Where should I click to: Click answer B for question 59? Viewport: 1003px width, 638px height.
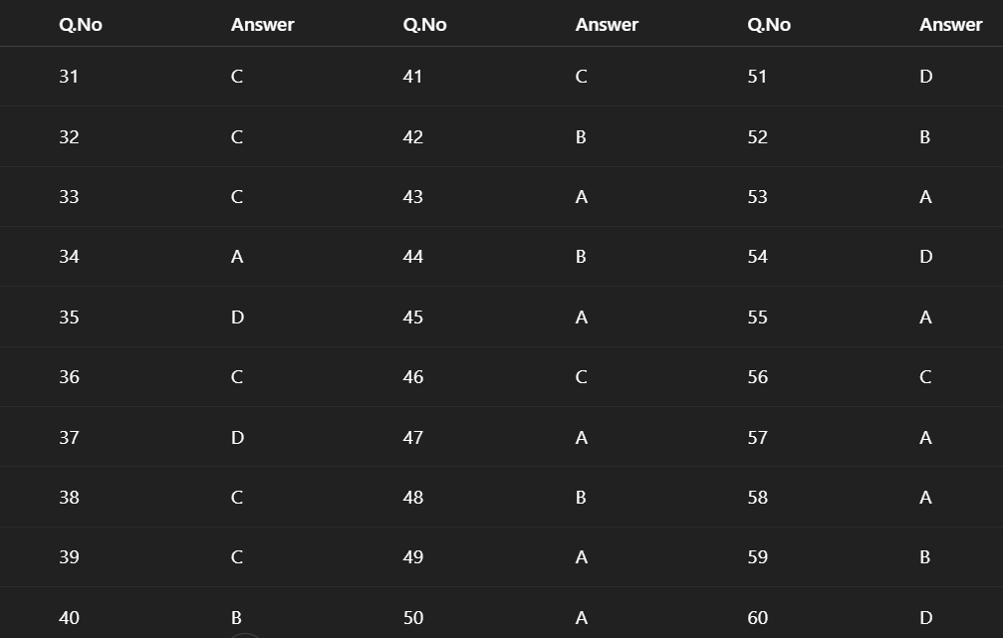[x=925, y=557]
